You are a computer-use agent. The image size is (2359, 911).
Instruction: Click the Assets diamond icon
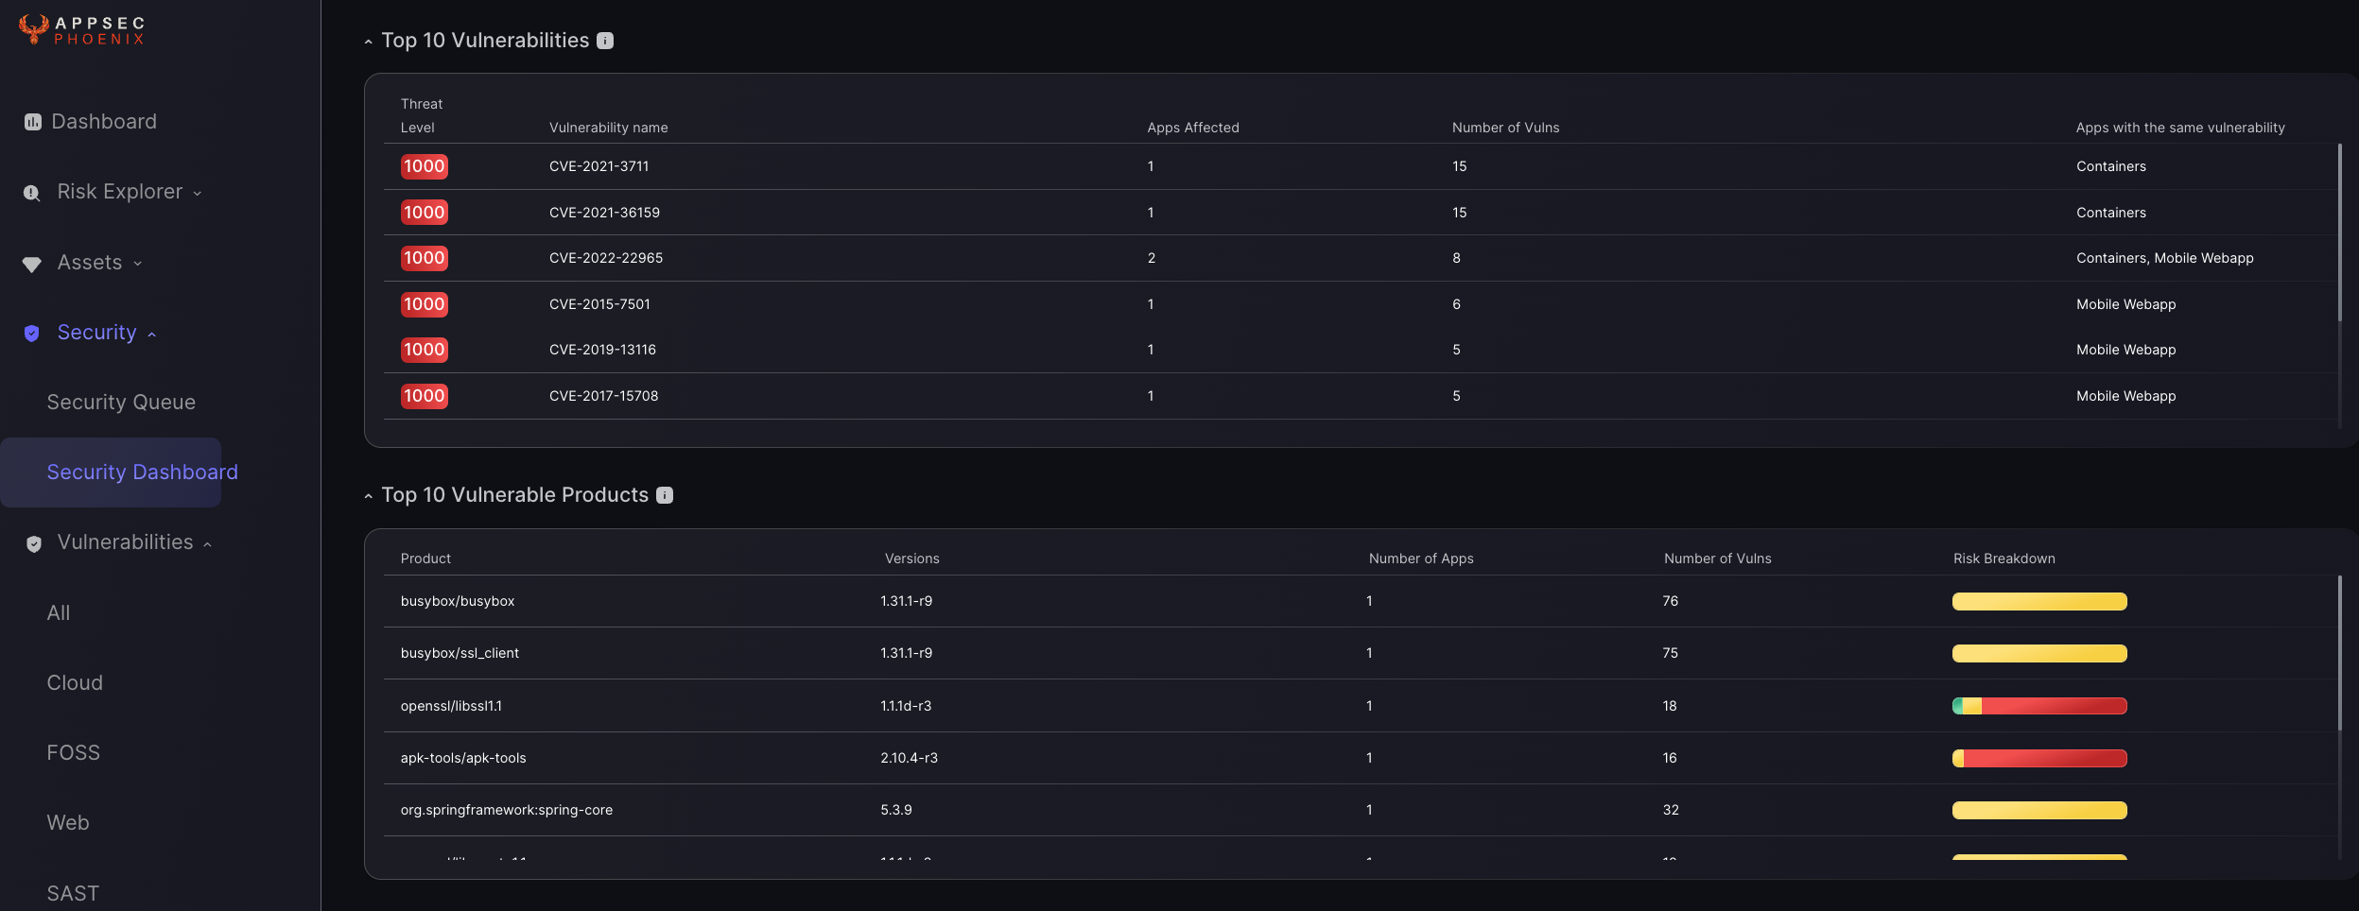coord(32,264)
